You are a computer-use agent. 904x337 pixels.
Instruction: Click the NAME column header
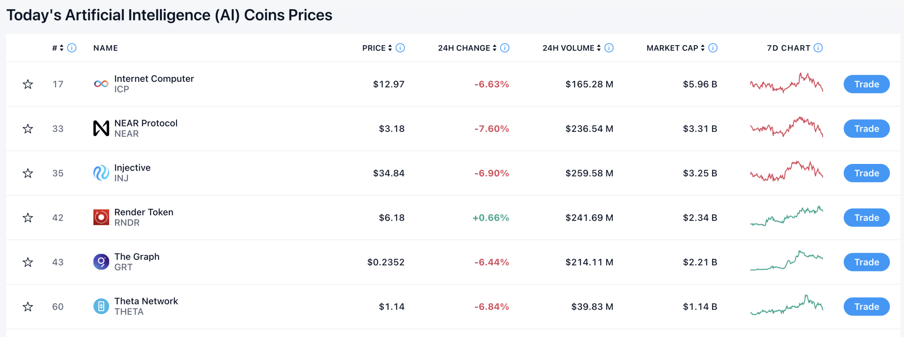click(106, 48)
